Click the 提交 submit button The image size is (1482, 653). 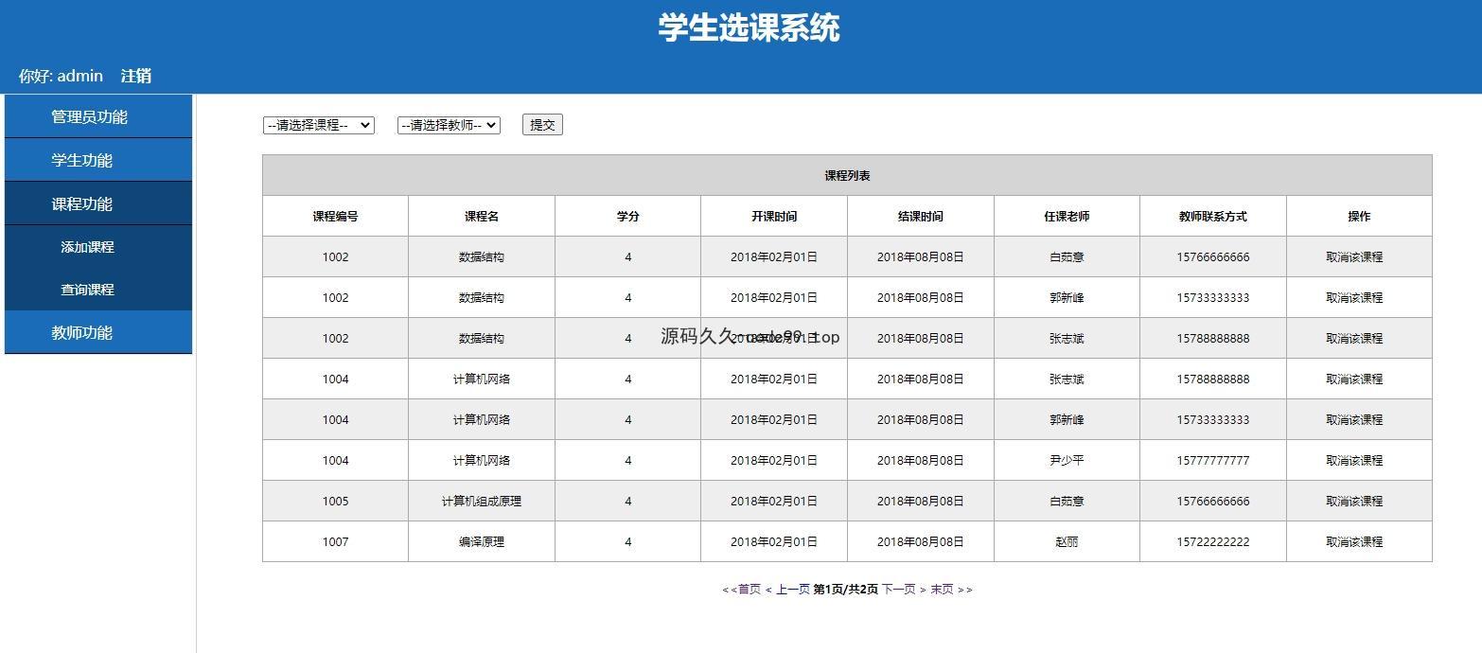tap(542, 125)
